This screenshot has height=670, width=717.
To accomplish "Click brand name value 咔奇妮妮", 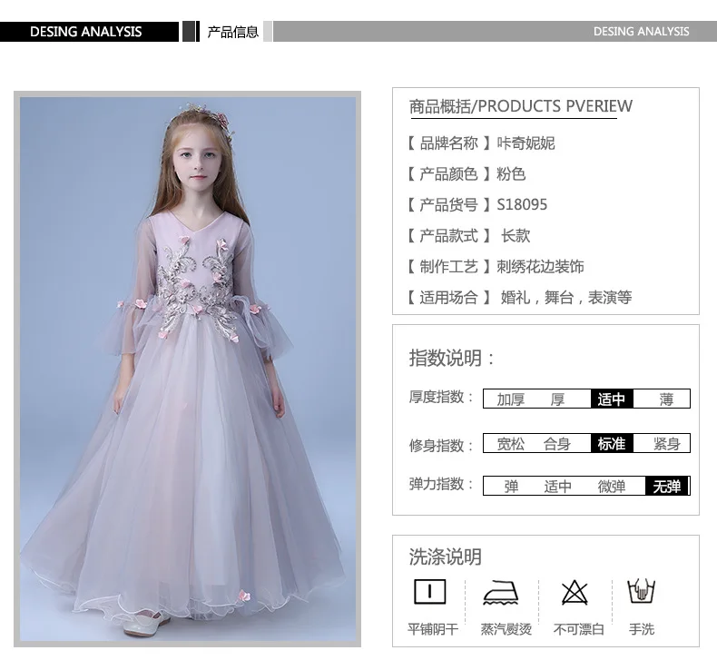I will pyautogui.click(x=525, y=143).
